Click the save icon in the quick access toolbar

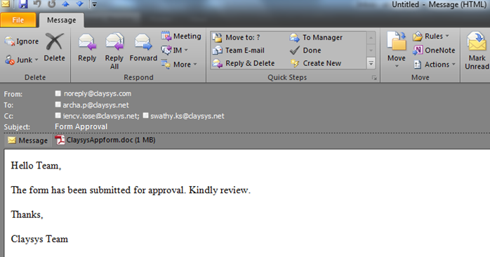[22, 4]
